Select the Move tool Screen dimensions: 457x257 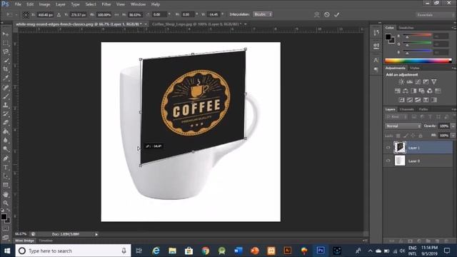point(6,34)
